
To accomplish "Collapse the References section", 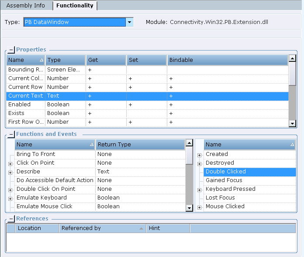I will point(11,219).
